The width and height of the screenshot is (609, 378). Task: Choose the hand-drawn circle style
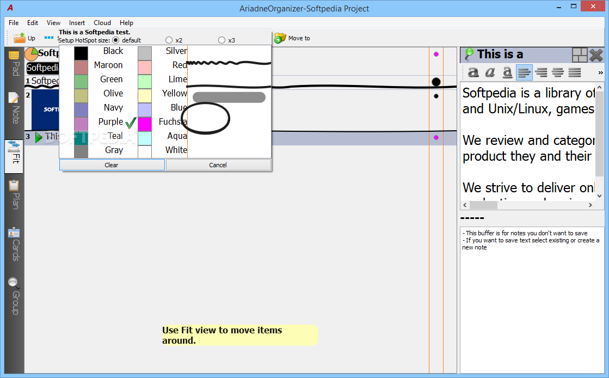coord(206,118)
